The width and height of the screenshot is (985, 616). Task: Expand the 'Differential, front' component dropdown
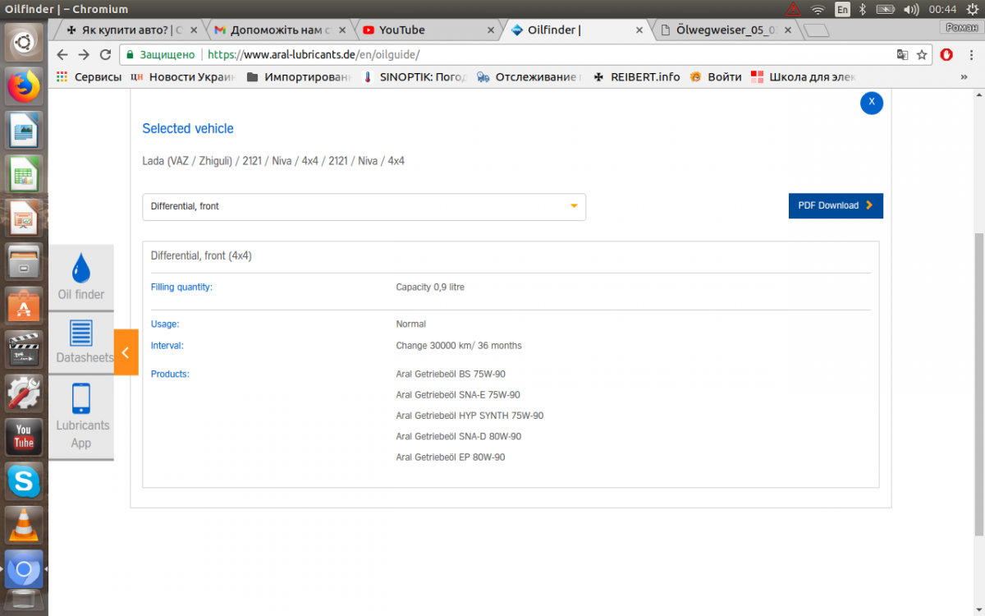tap(364, 206)
